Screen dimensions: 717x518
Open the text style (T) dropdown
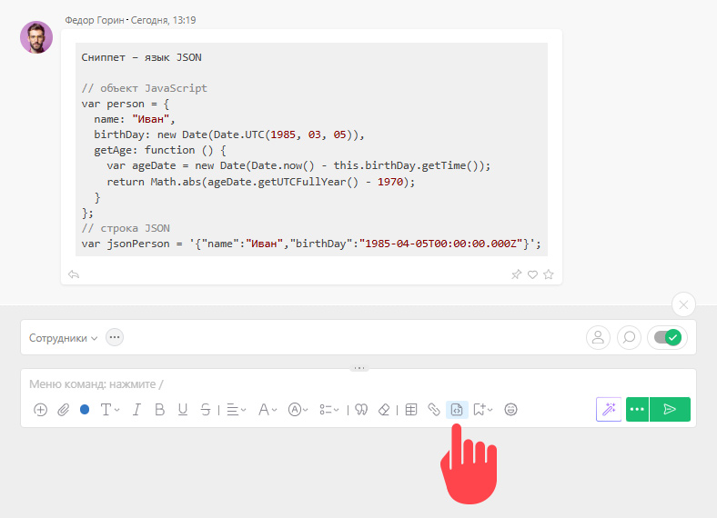[110, 410]
